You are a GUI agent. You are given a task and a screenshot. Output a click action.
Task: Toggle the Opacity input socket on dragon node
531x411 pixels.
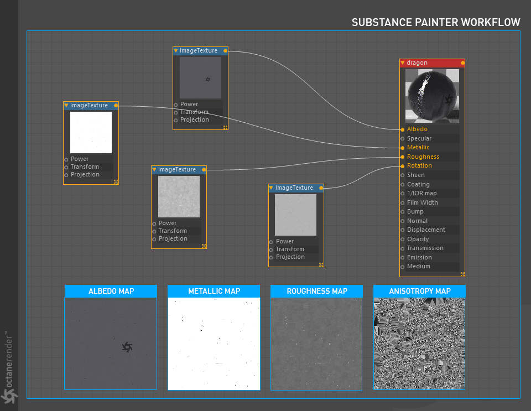(402, 240)
